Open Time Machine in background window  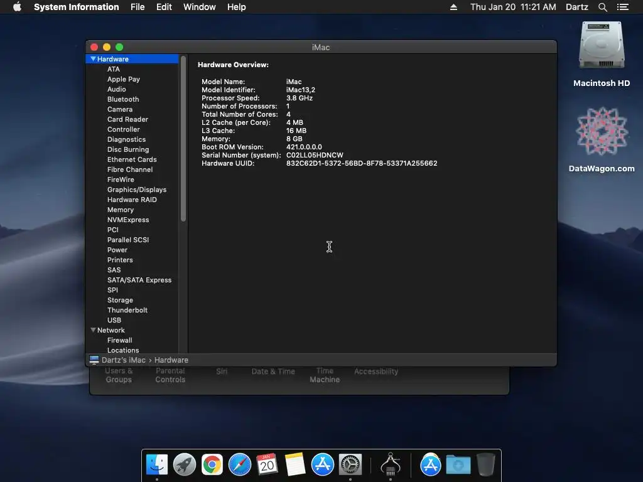[325, 375]
